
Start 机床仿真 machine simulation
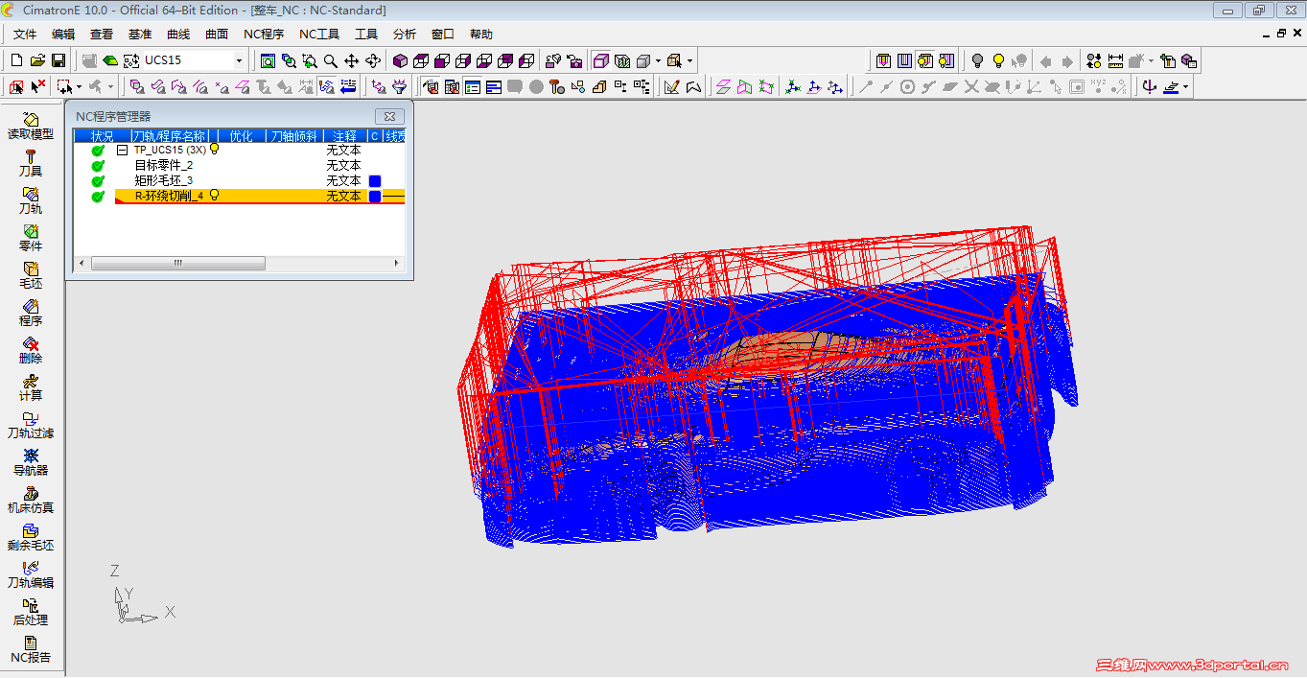(31, 501)
